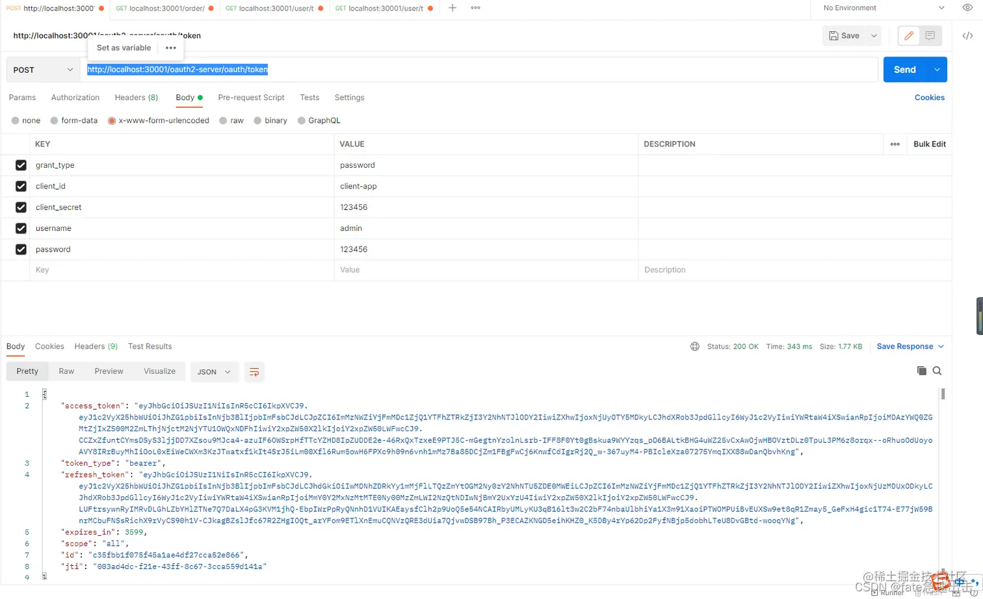
Task: Open the request Body tab
Action: pyautogui.click(x=189, y=98)
